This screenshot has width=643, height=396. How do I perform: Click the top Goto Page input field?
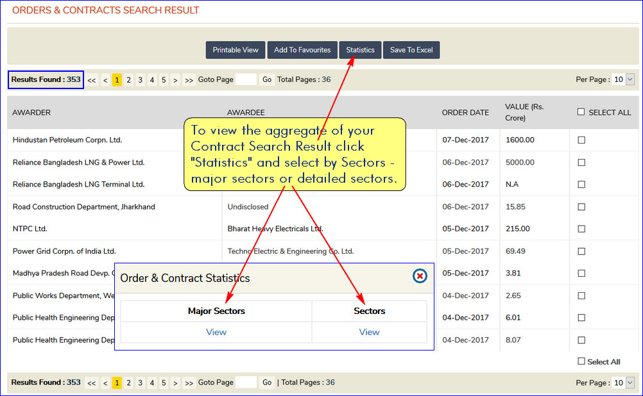[246, 79]
